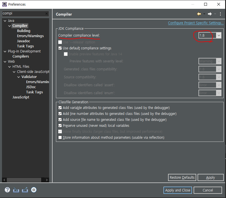The height and width of the screenshot is (198, 226).
Task: Toggle Preserve unused local variables
Action: [x=60, y=126]
